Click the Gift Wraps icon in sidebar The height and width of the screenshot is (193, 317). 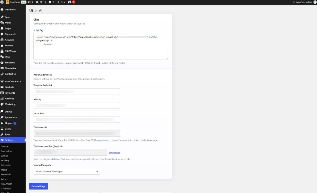click(x=2, y=51)
